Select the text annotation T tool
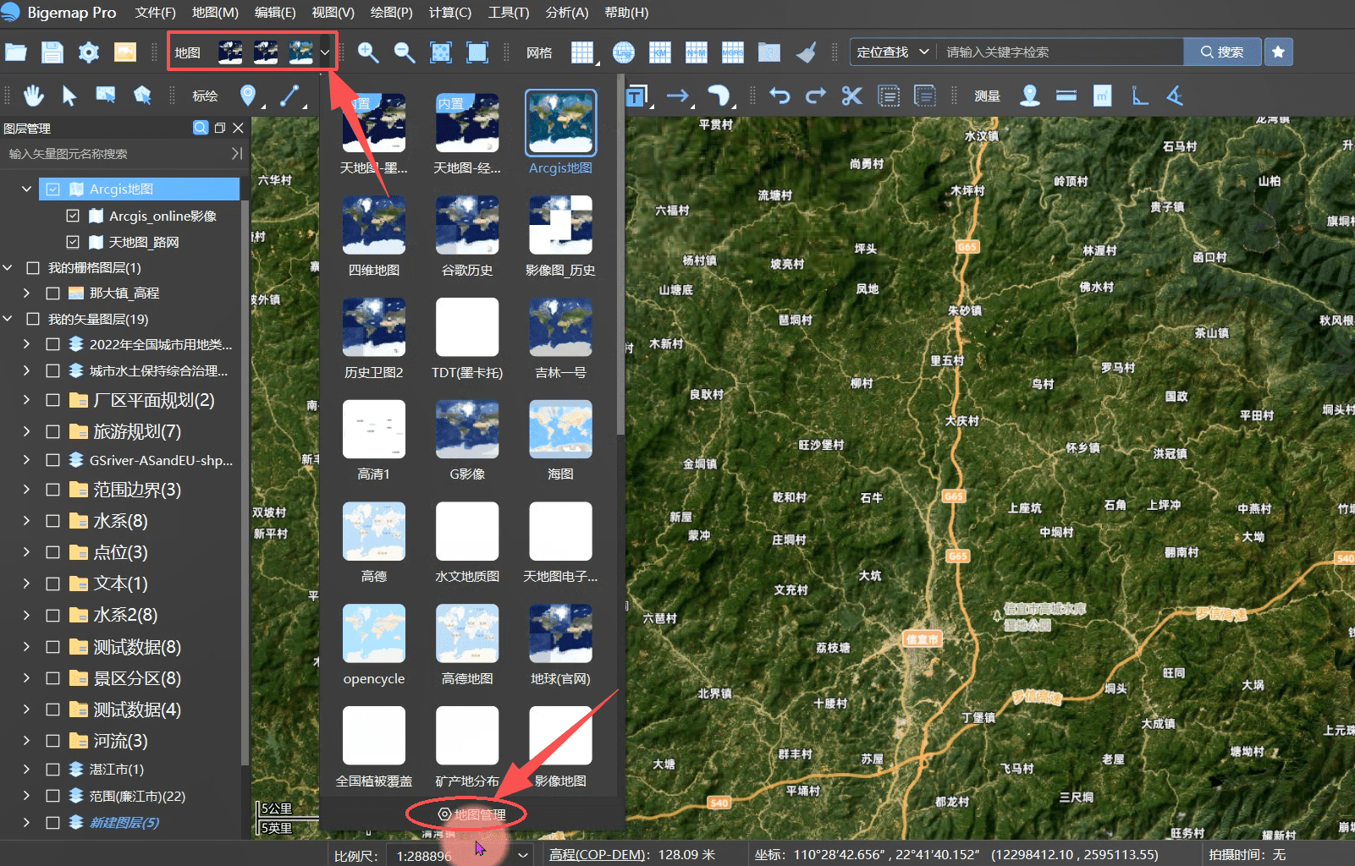1355x866 pixels. (637, 96)
